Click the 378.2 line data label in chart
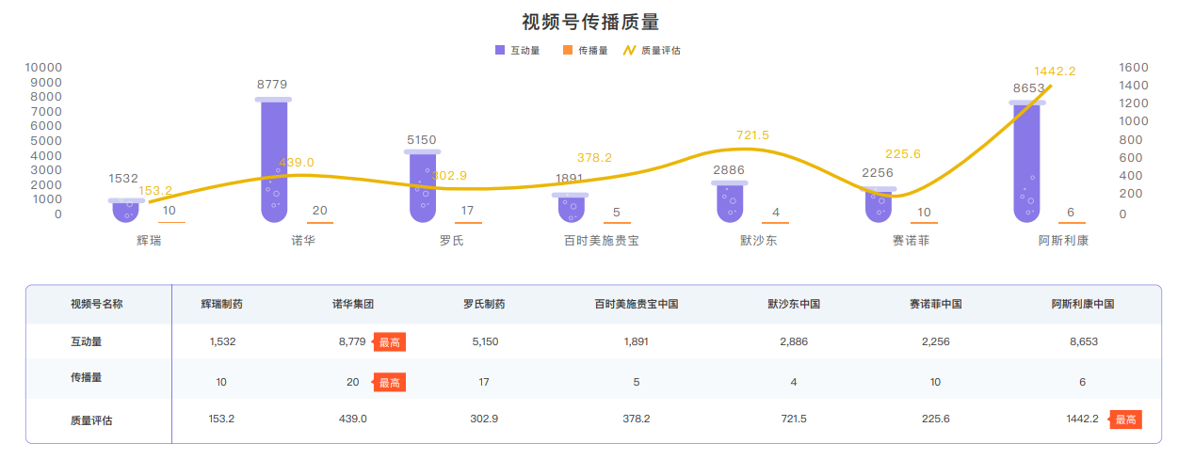This screenshot has width=1178, height=459. [594, 158]
